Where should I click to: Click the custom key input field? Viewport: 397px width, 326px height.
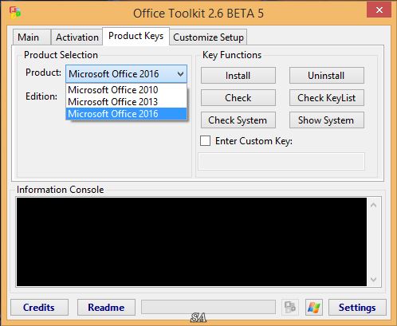pyautogui.click(x=281, y=161)
